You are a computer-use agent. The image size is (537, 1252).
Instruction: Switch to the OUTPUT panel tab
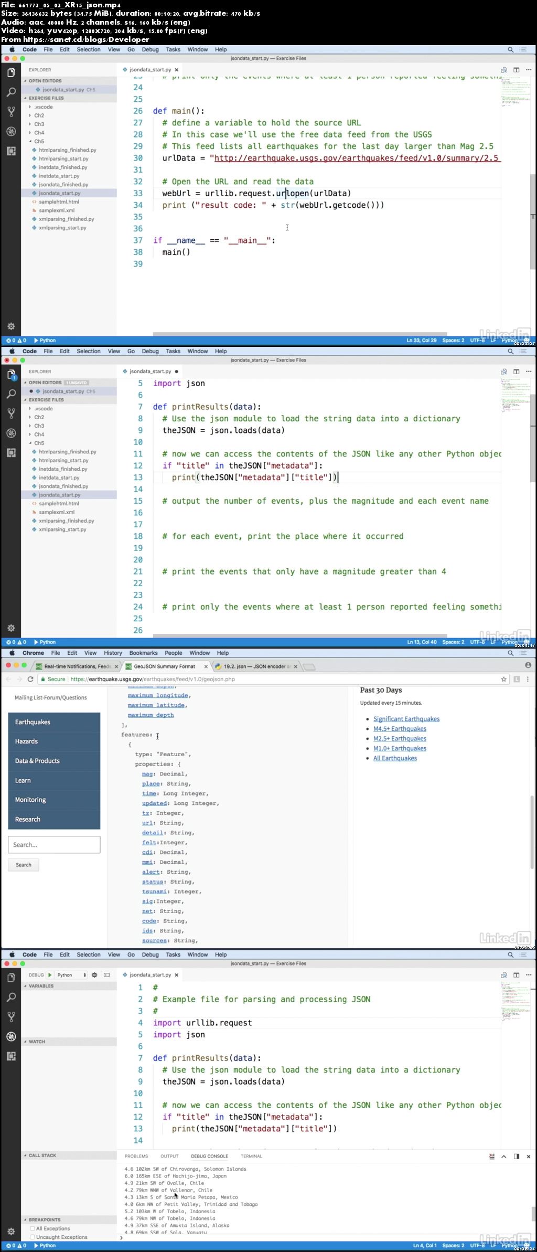[169, 1156]
